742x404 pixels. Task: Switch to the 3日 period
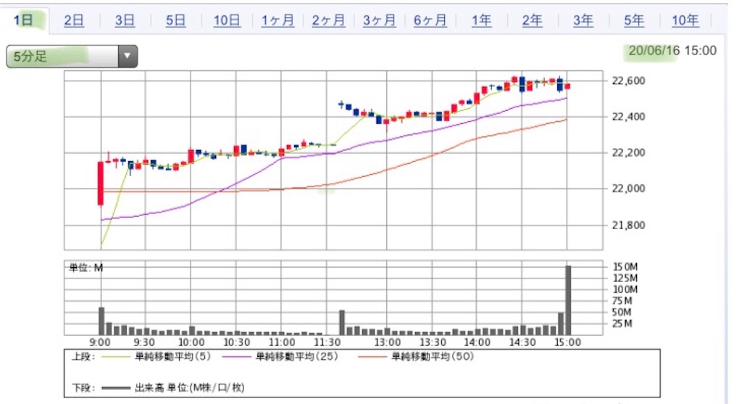(x=125, y=20)
